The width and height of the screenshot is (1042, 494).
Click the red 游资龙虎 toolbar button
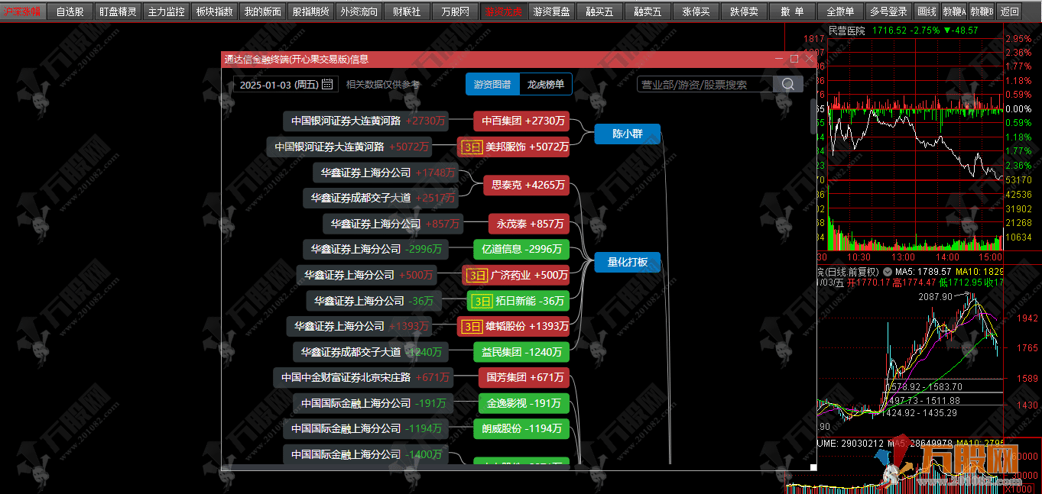pyautogui.click(x=503, y=11)
